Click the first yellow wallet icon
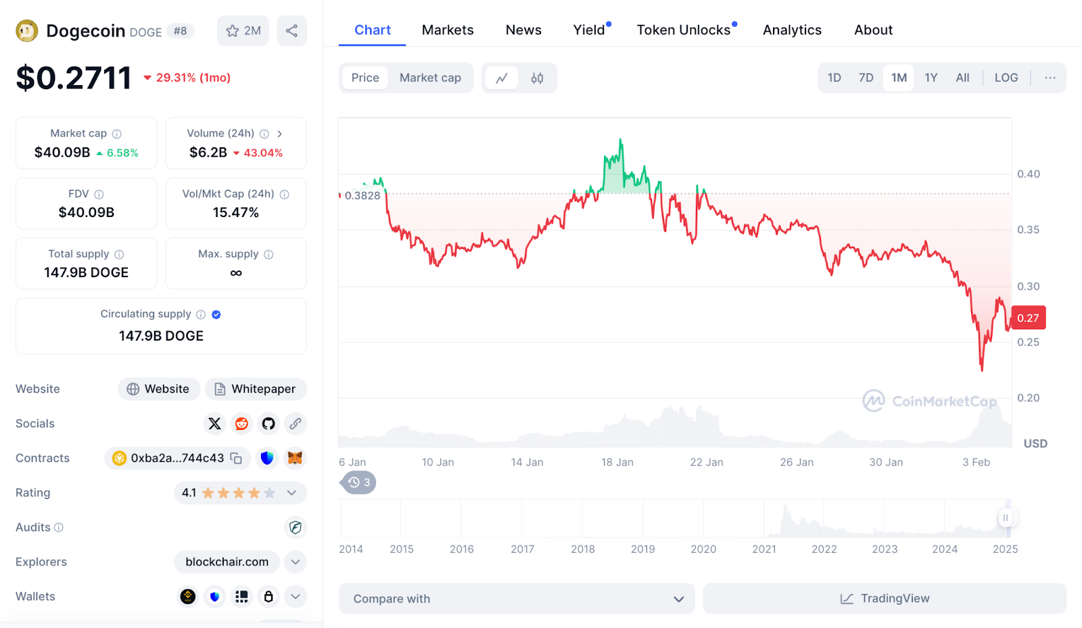The width and height of the screenshot is (1082, 628). click(188, 596)
